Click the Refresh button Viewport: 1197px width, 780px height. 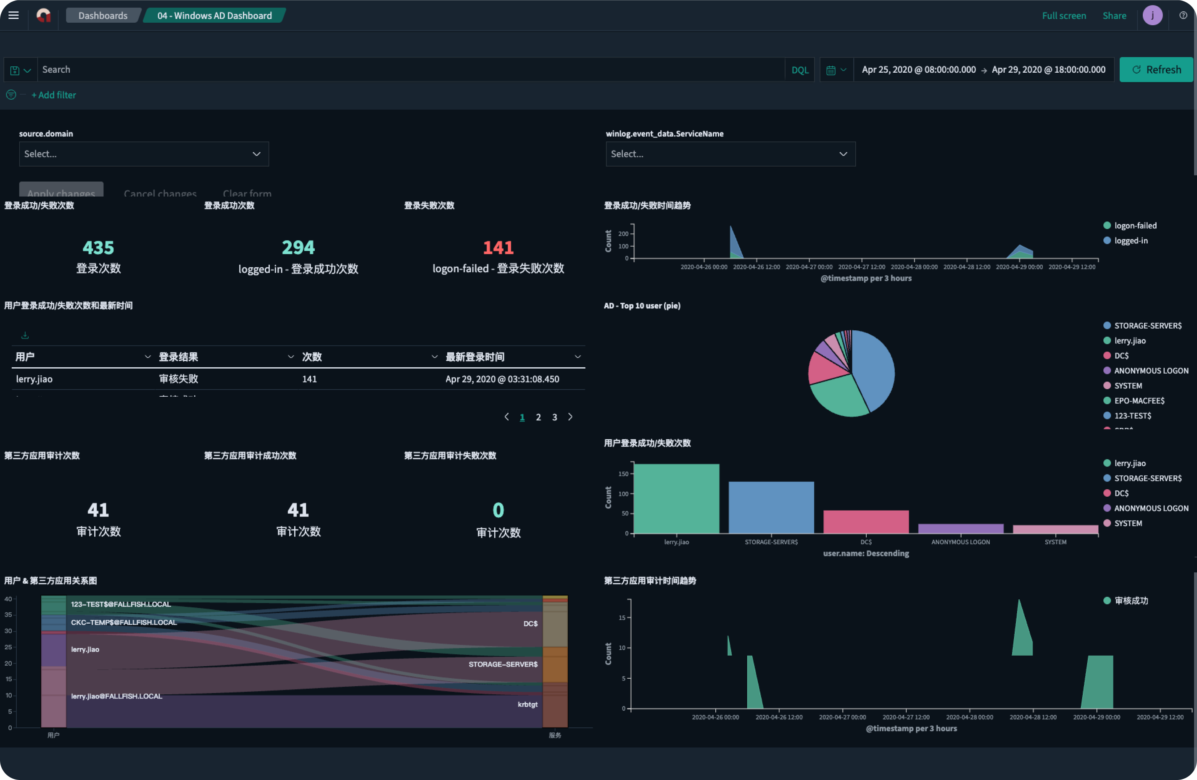coord(1156,69)
